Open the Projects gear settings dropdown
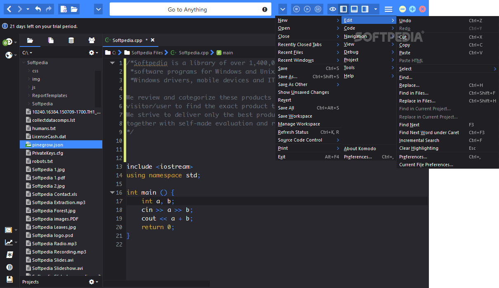499x288 pixels. tap(94, 282)
